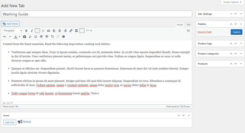Click the undo arrow
The width and height of the screenshot is (245, 133).
pos(53,37)
